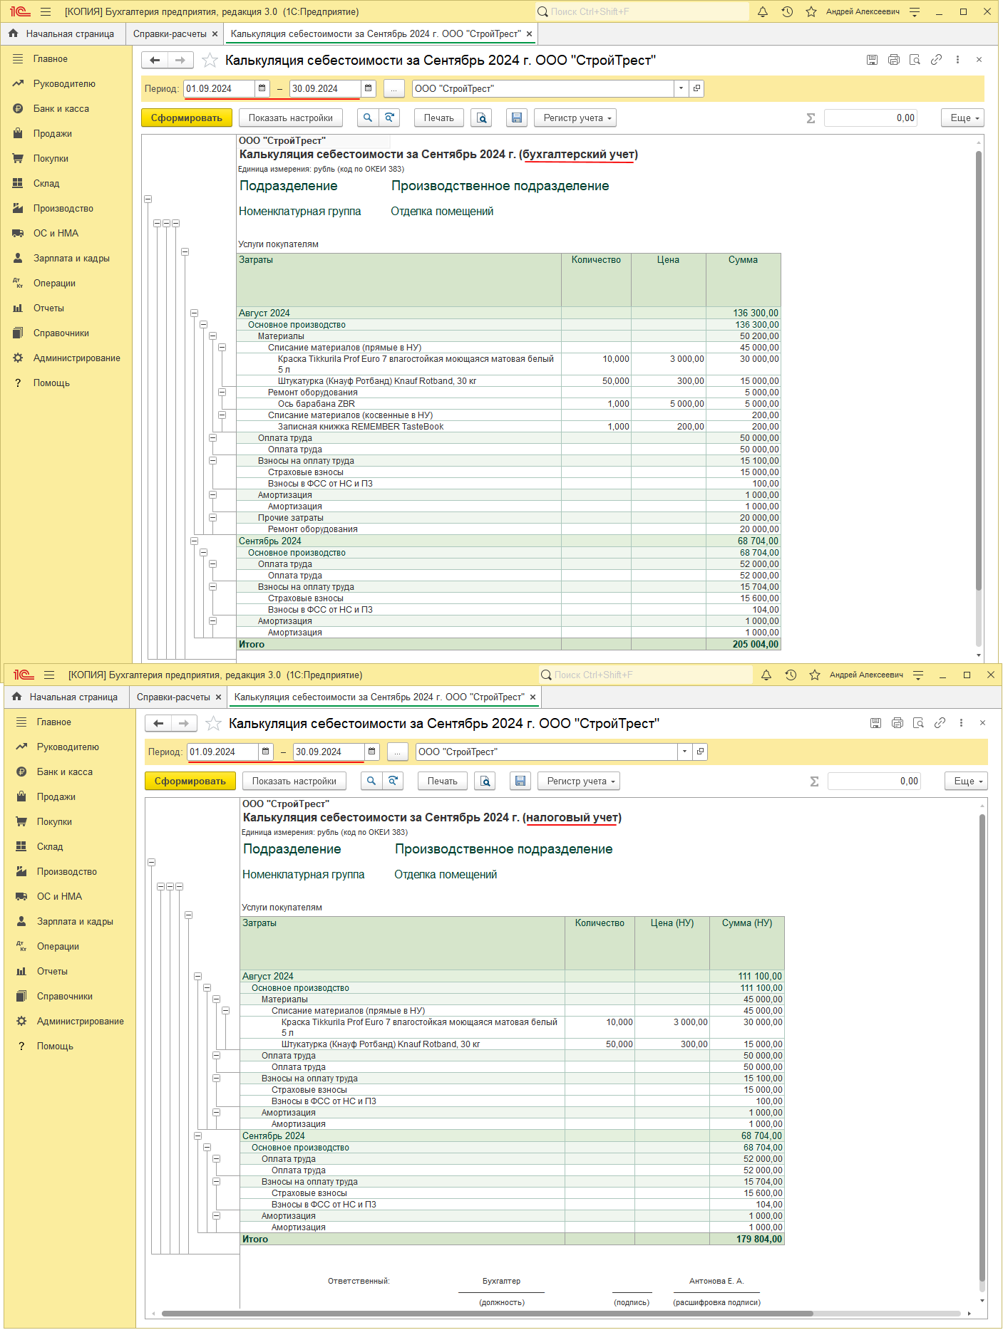Select total cell 179 804,00 in налоговый report
Screen dimensions: 1003x1330
point(747,1239)
